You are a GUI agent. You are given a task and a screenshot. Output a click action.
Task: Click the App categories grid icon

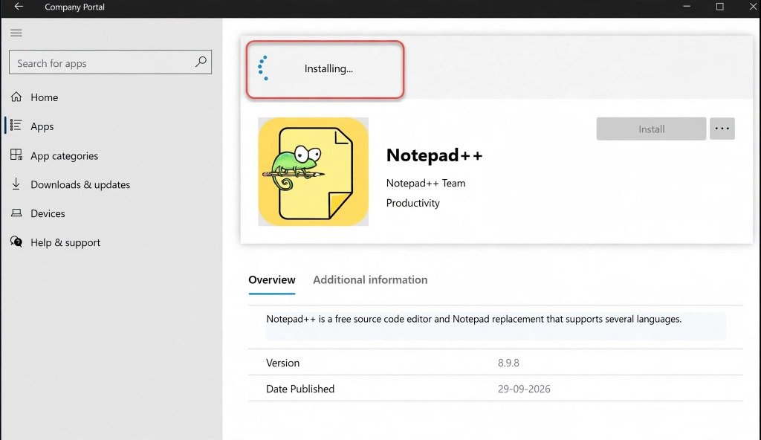16,155
